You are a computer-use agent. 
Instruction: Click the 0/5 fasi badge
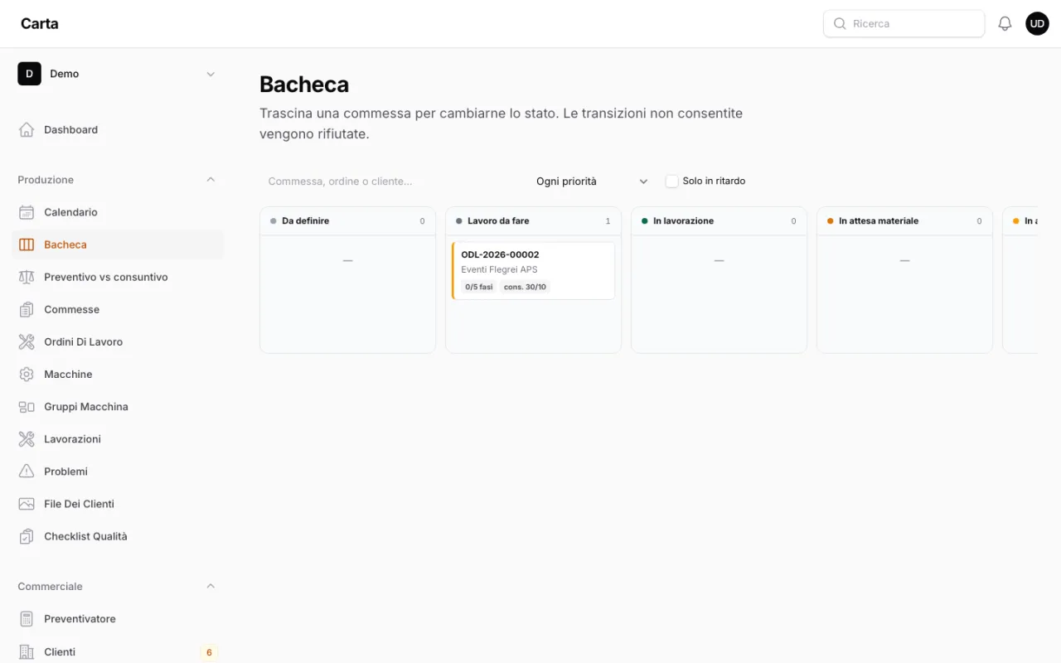coord(479,287)
